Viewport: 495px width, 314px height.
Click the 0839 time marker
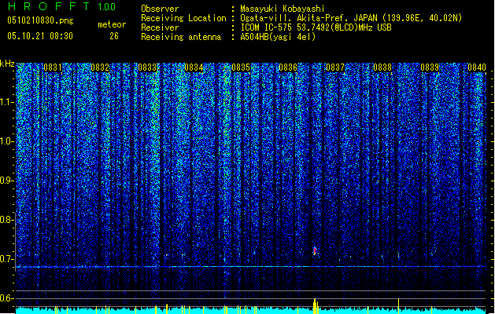(430, 68)
